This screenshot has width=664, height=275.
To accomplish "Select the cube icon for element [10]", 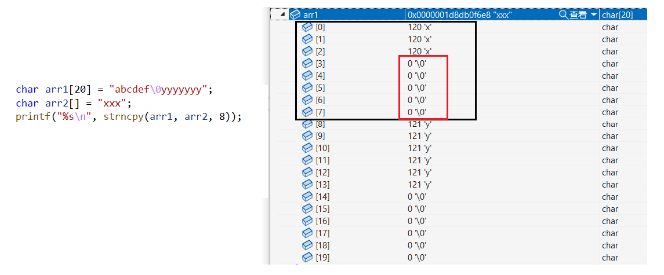I will (x=307, y=148).
